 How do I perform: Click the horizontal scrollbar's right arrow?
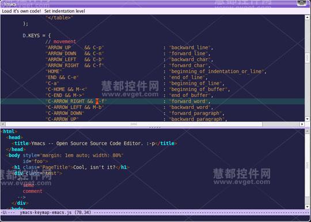click(x=302, y=124)
